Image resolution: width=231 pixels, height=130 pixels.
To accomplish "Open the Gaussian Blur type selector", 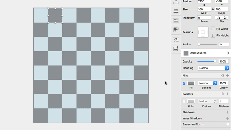I will coord(203,124).
